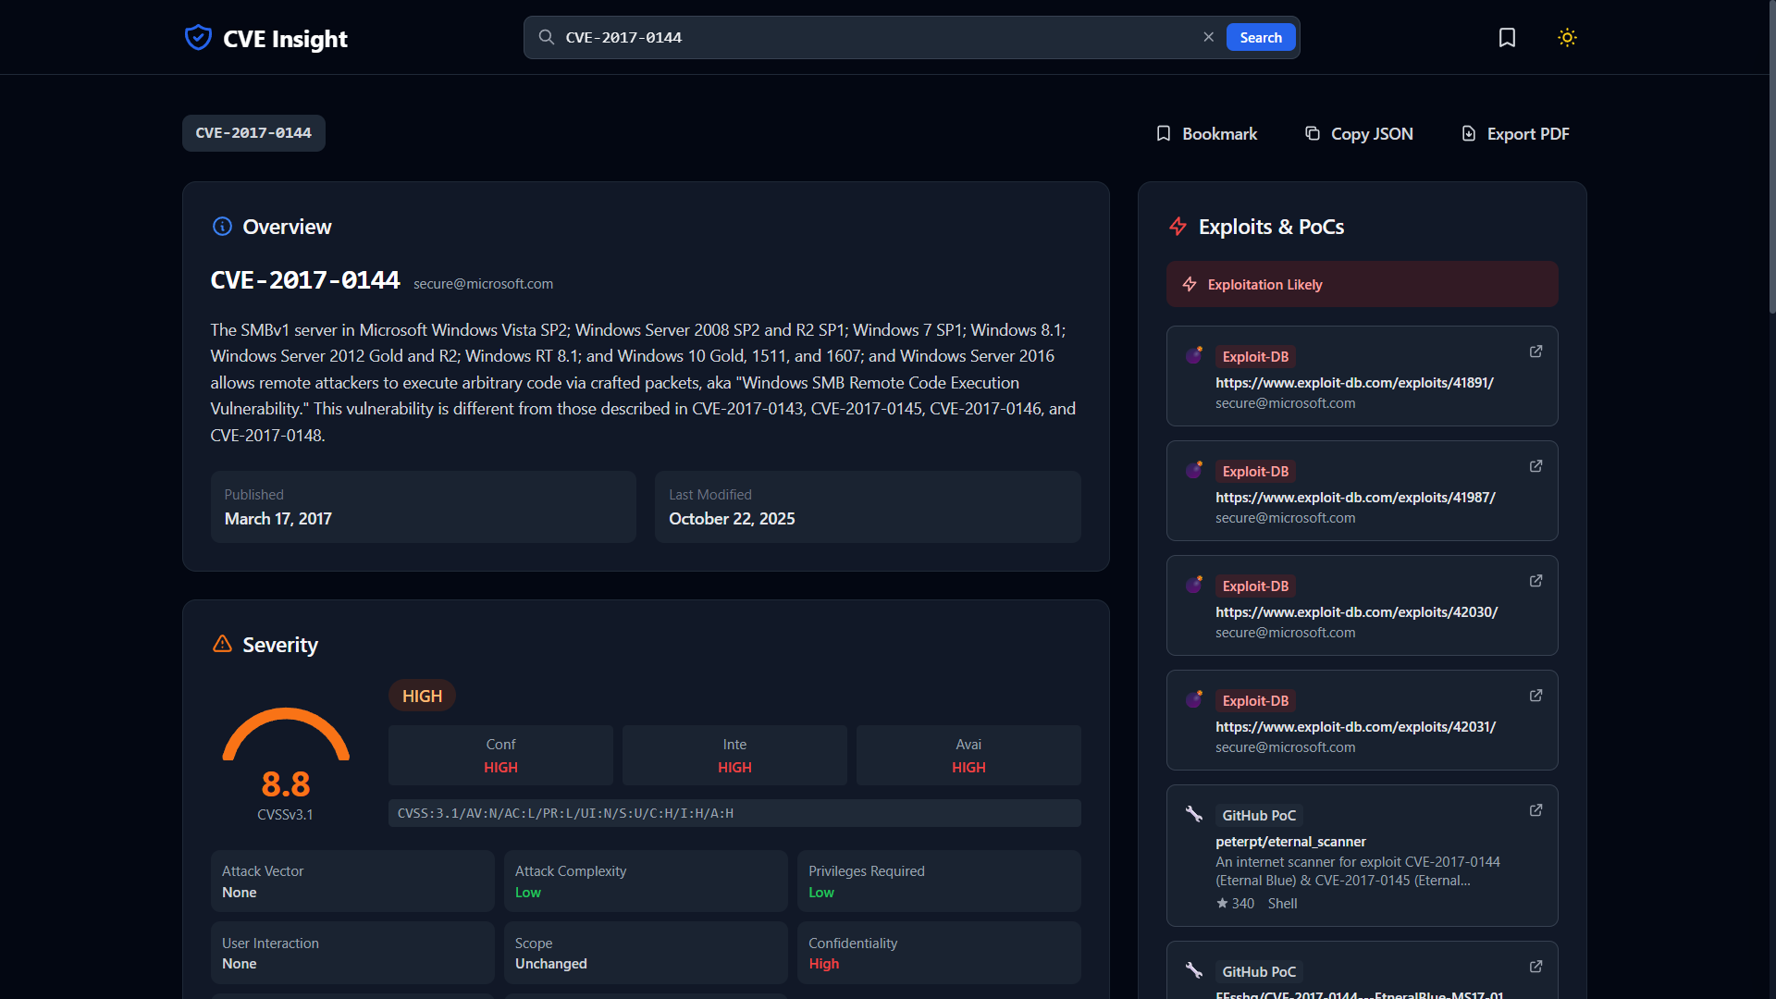Click GitHub PoC tag on eternal_scanner card
The height and width of the screenshot is (999, 1776).
tap(1259, 815)
